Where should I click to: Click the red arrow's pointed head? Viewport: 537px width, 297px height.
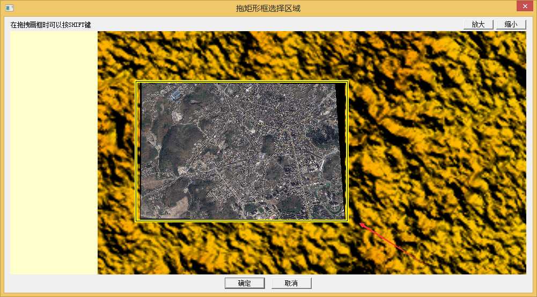coord(362,224)
